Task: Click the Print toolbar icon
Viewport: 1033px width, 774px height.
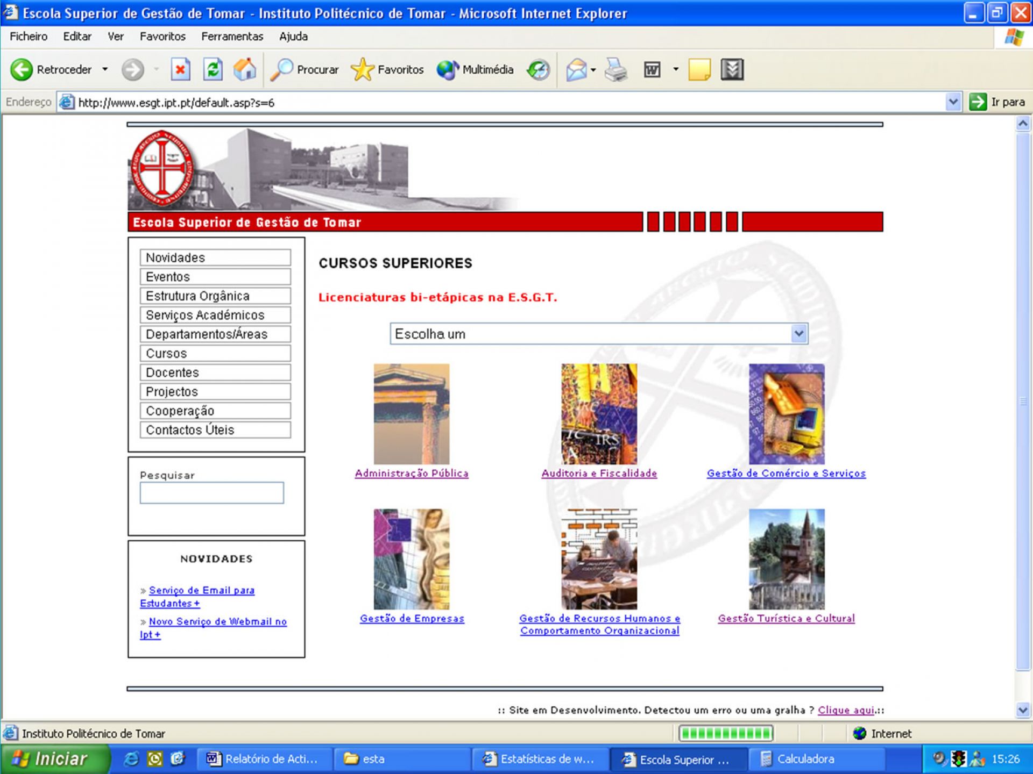Action: point(615,69)
